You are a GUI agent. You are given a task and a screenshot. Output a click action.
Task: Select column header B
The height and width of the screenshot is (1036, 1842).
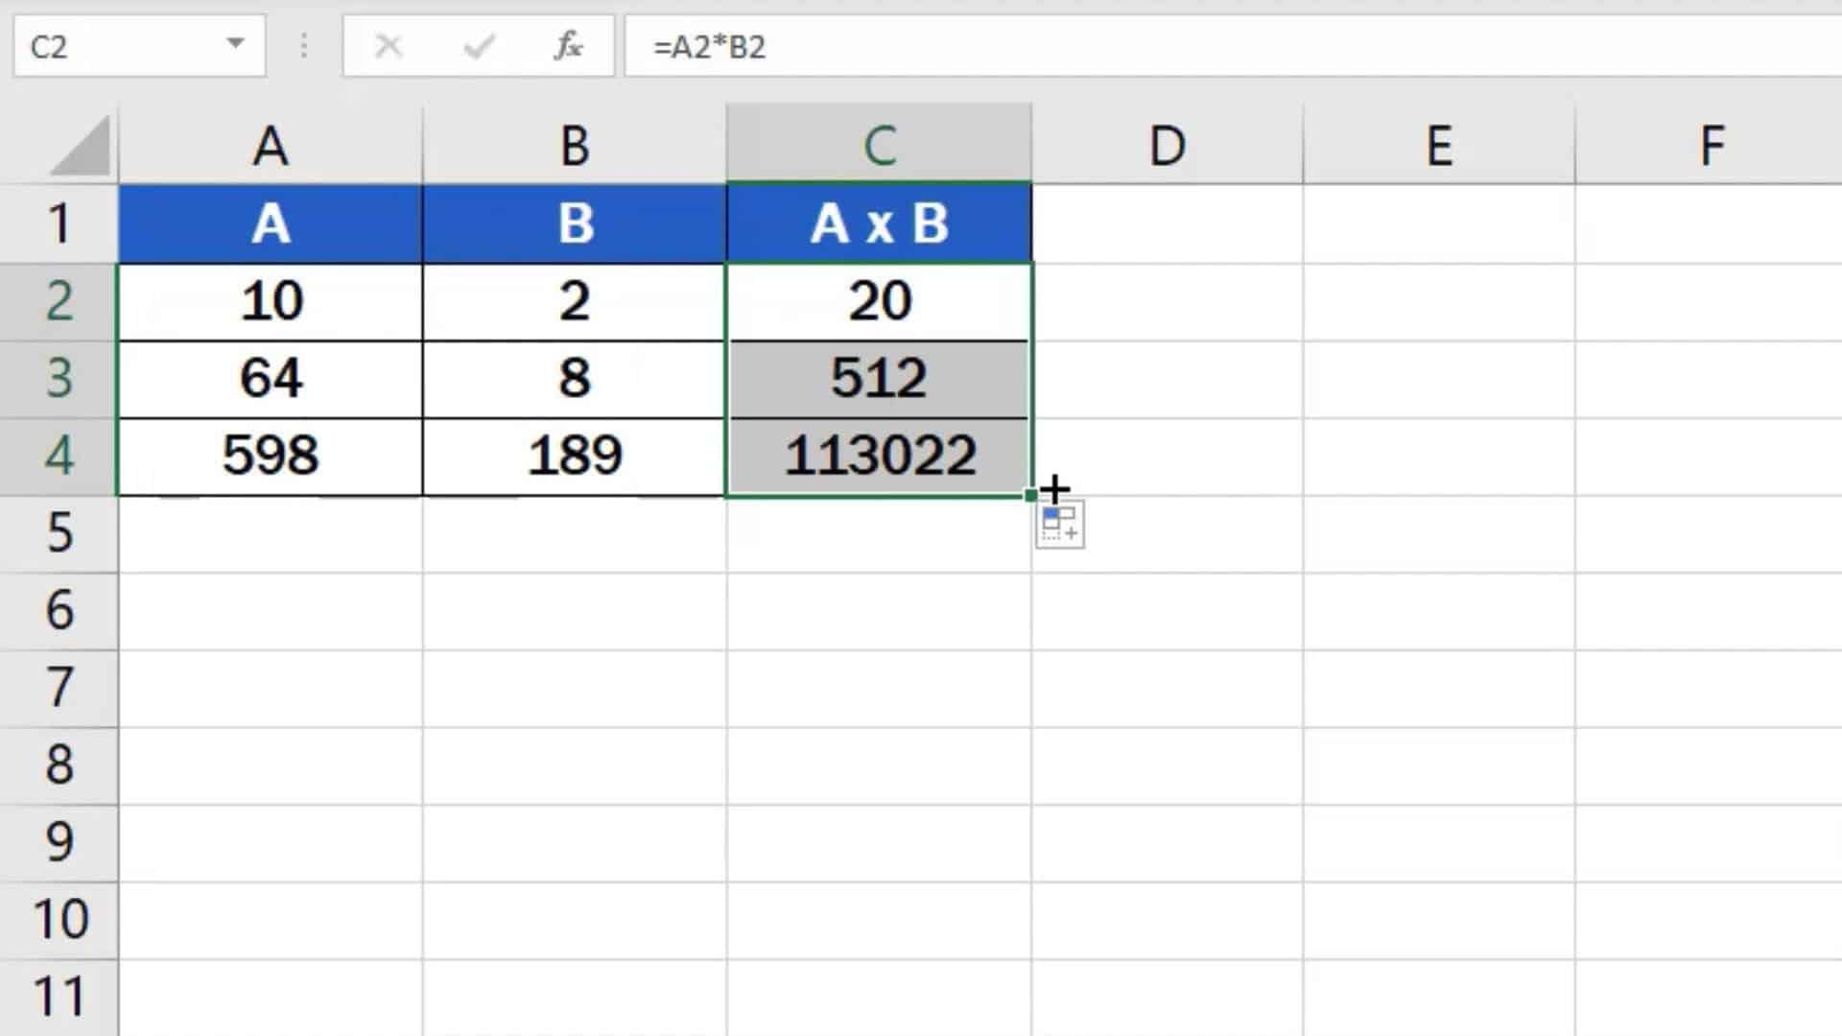pos(573,144)
